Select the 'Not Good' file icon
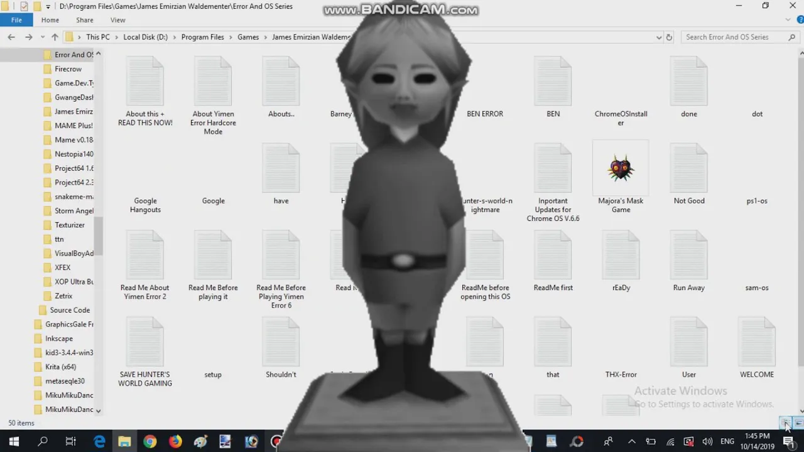This screenshot has width=804, height=452. (x=689, y=168)
